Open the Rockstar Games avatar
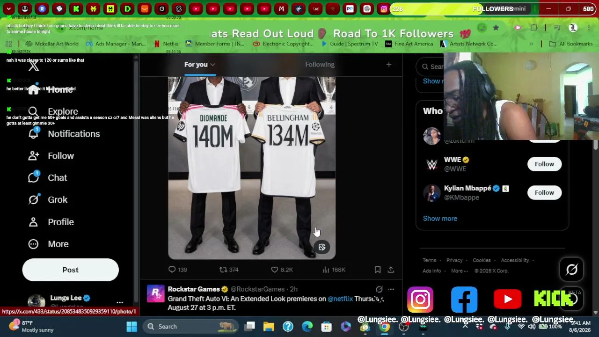Image resolution: width=599 pixels, height=337 pixels. point(155,293)
